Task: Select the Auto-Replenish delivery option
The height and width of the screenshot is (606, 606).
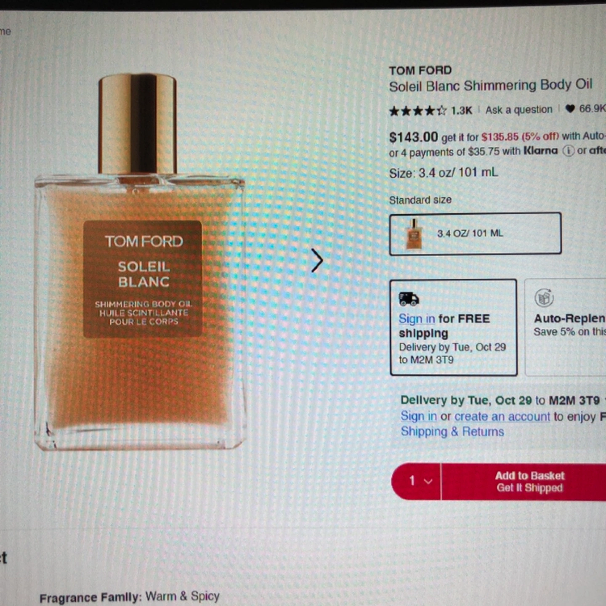Action: 565,327
